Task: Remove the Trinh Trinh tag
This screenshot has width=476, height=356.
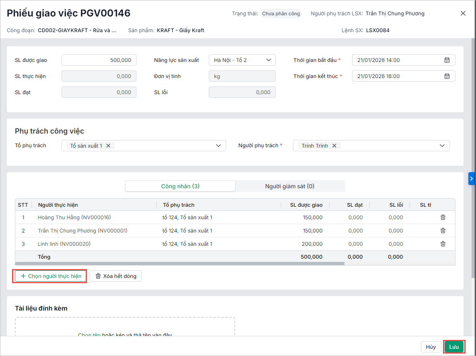Action: pos(334,146)
